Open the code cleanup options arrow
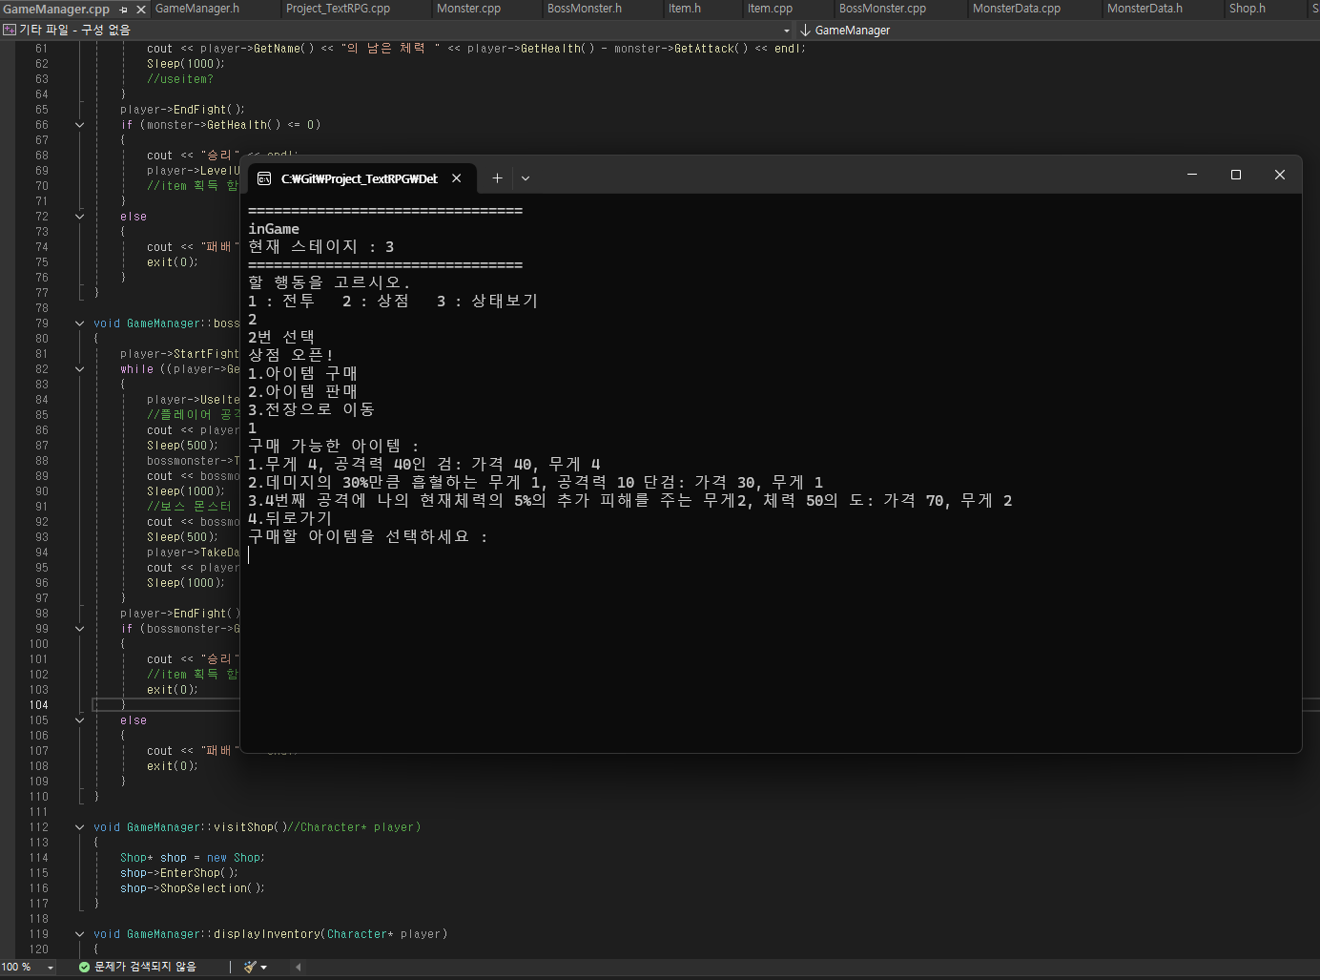Viewport: 1320px width, 980px height. click(x=264, y=967)
